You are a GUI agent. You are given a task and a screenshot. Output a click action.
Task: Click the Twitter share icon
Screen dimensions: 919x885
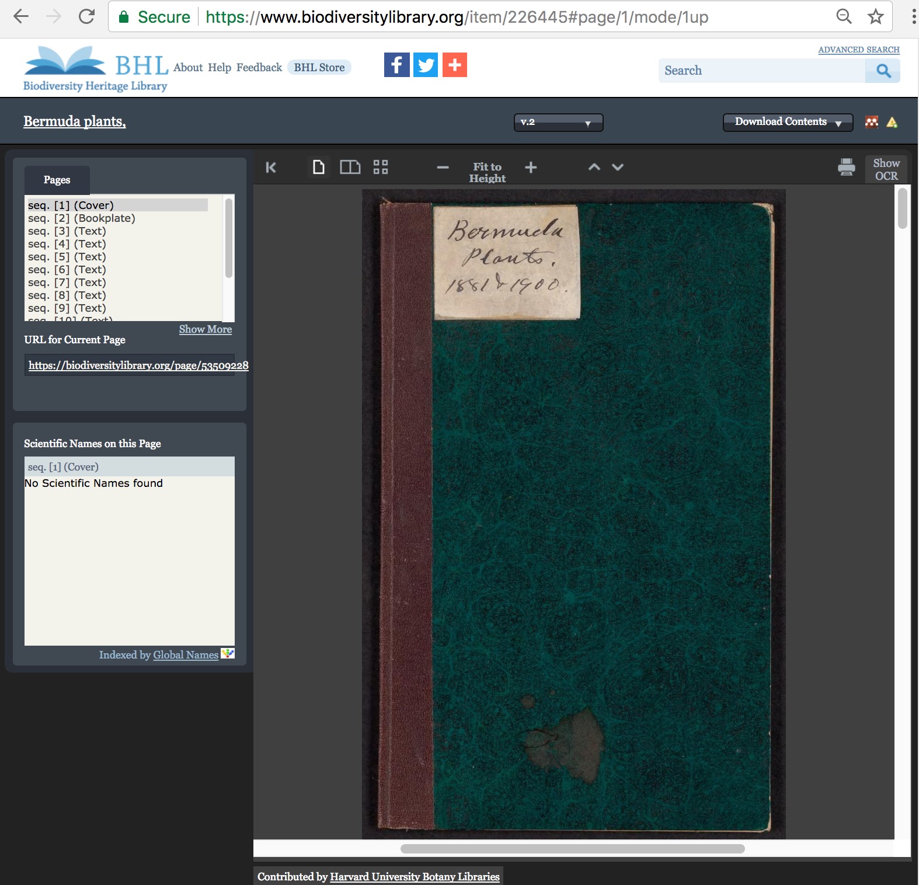426,65
